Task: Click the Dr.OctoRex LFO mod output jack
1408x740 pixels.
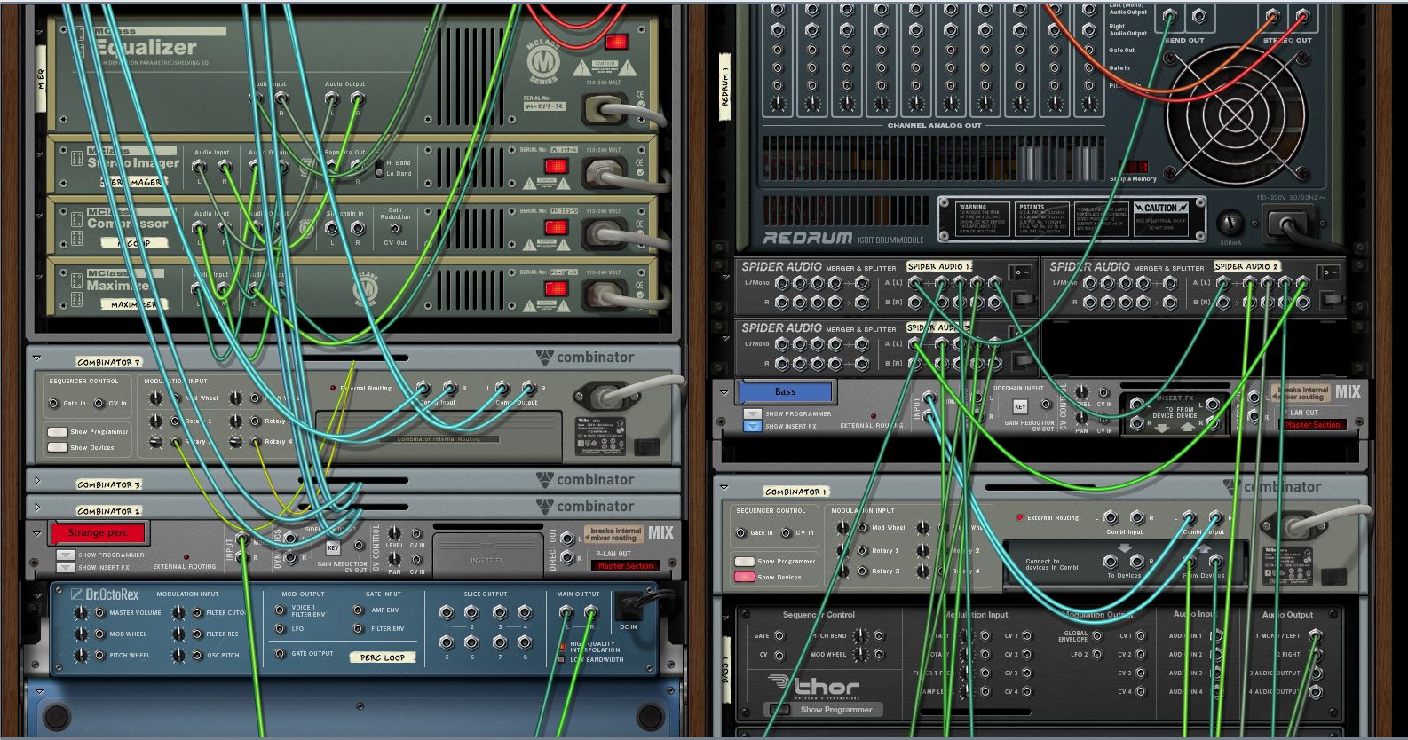Action: click(x=280, y=629)
